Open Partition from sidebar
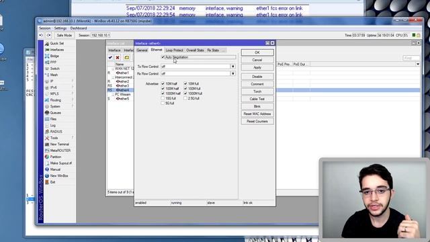The width and height of the screenshot is (430, 242). [x=55, y=157]
